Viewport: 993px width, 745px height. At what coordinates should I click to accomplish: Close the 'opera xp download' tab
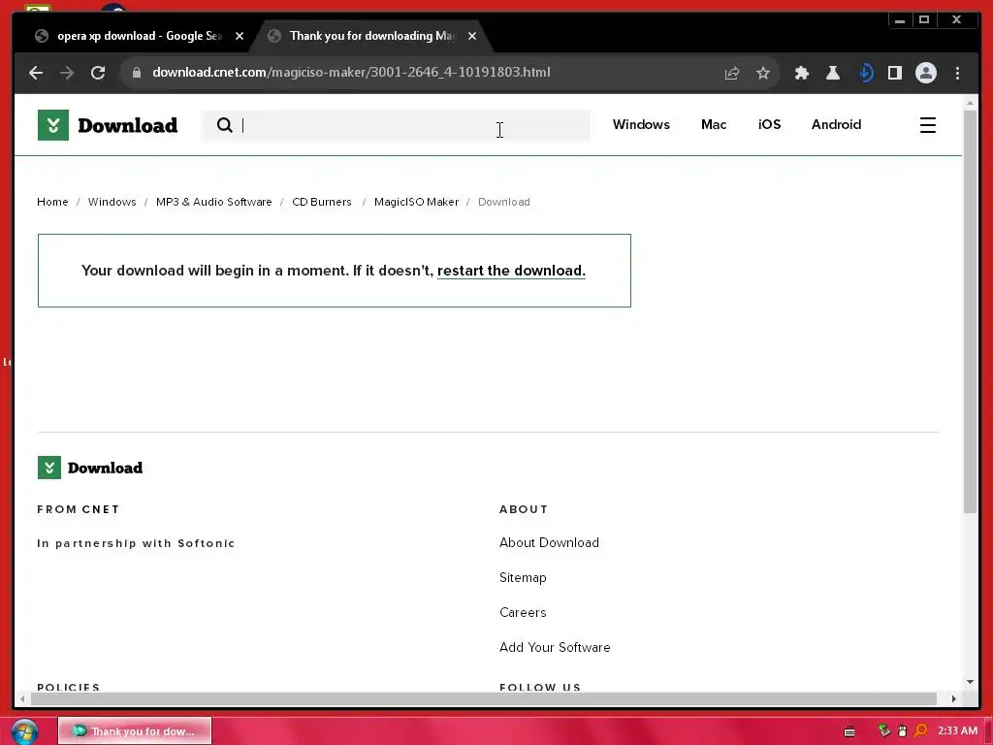240,36
